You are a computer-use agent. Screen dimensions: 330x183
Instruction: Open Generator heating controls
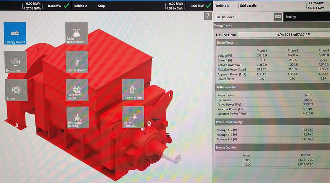click(77, 118)
